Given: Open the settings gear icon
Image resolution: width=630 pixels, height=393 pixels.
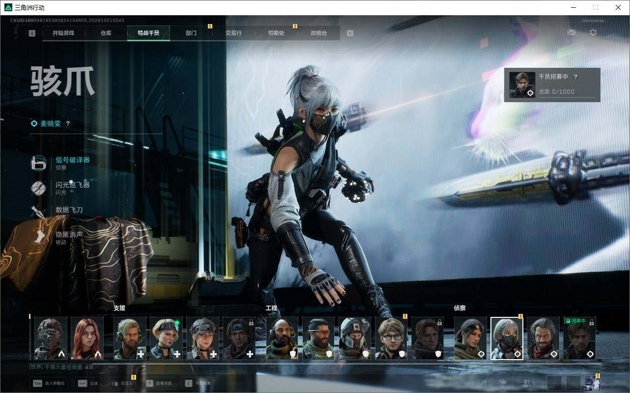Looking at the screenshot, I should click(593, 32).
